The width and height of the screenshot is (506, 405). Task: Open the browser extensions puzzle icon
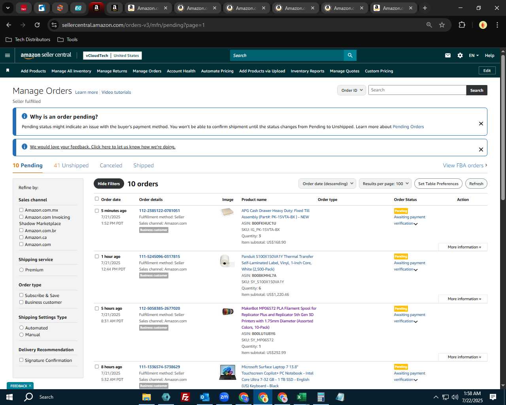462,25
